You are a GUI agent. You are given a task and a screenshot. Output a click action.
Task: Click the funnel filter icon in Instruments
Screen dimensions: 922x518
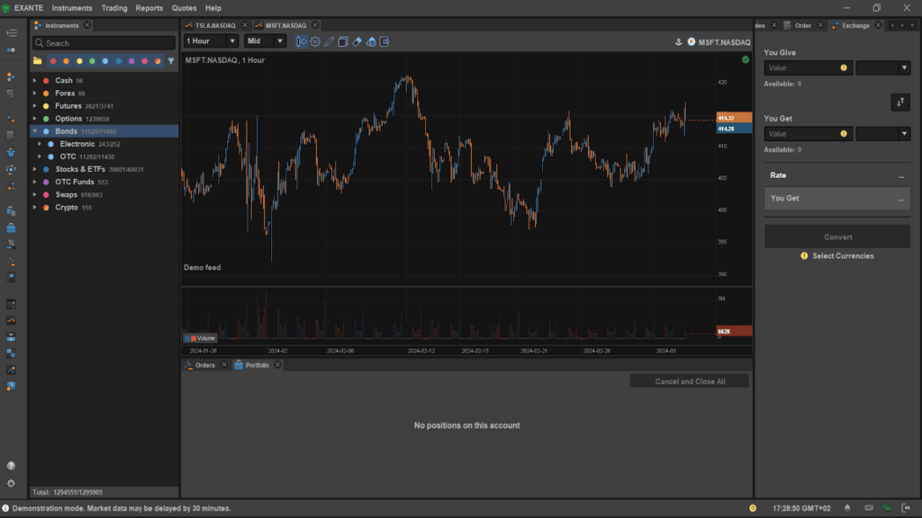point(171,61)
